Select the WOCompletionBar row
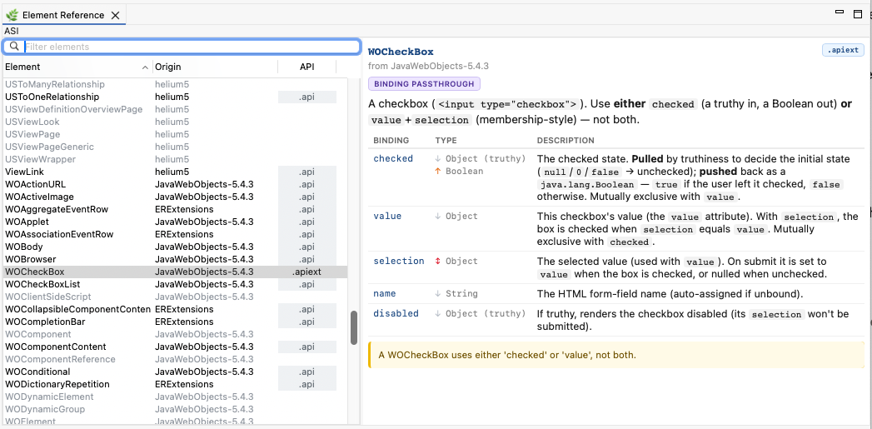The height and width of the screenshot is (429, 872). [175, 322]
